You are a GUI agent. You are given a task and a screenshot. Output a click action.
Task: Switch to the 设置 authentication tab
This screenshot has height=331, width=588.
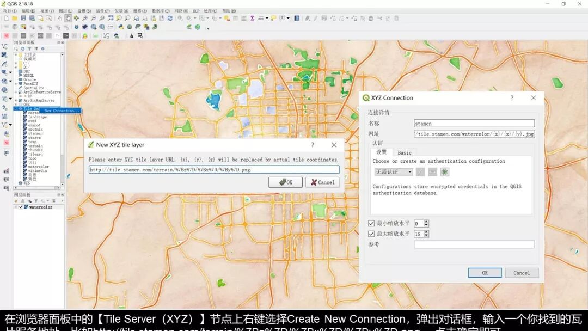pos(381,152)
